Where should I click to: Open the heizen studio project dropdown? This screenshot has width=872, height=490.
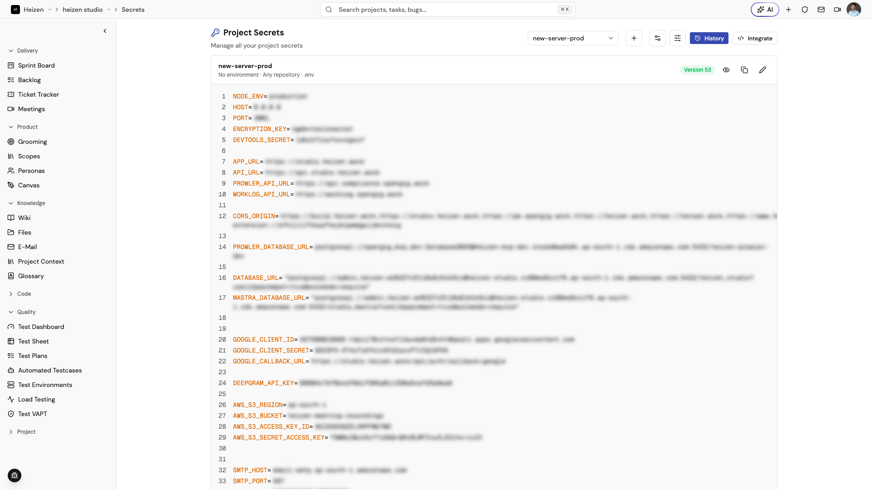[109, 10]
